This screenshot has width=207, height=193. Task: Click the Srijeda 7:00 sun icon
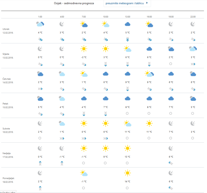(x=83, y=49)
